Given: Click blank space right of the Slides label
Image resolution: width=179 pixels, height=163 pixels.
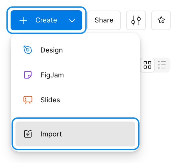Looking at the screenshot, I should pyautogui.click(x=103, y=100).
